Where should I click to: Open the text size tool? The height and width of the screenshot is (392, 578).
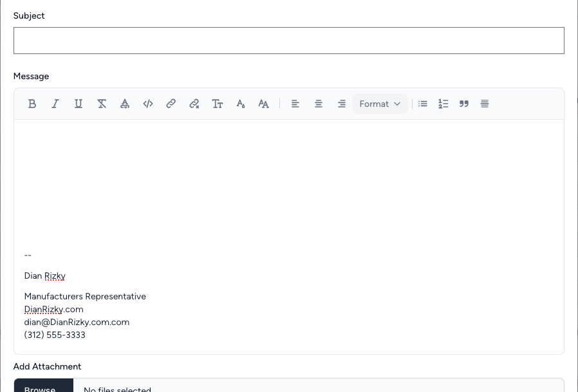point(217,104)
